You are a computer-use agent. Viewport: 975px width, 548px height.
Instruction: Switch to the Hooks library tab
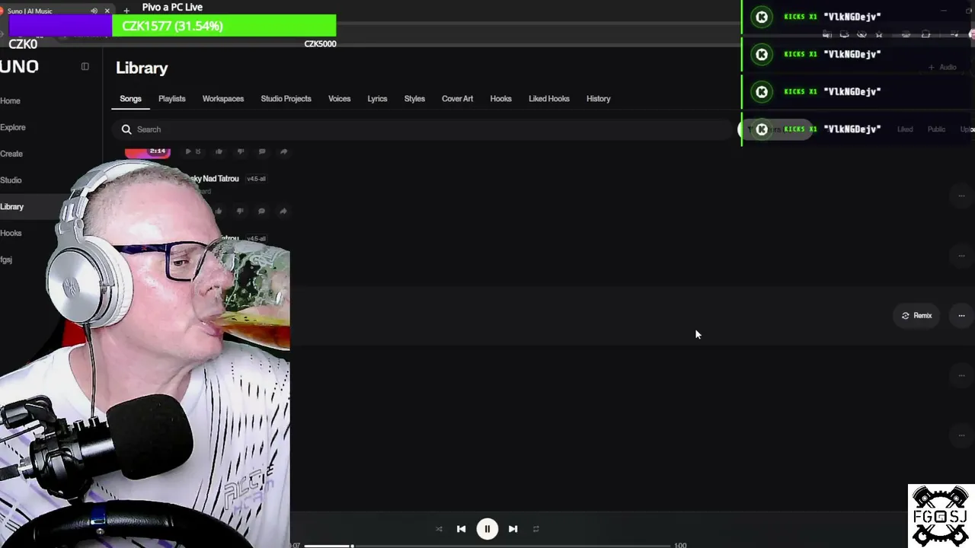tap(501, 99)
